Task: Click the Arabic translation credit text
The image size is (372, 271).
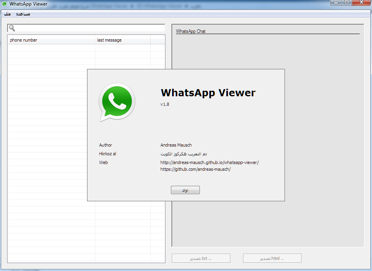Action: pyautogui.click(x=184, y=154)
